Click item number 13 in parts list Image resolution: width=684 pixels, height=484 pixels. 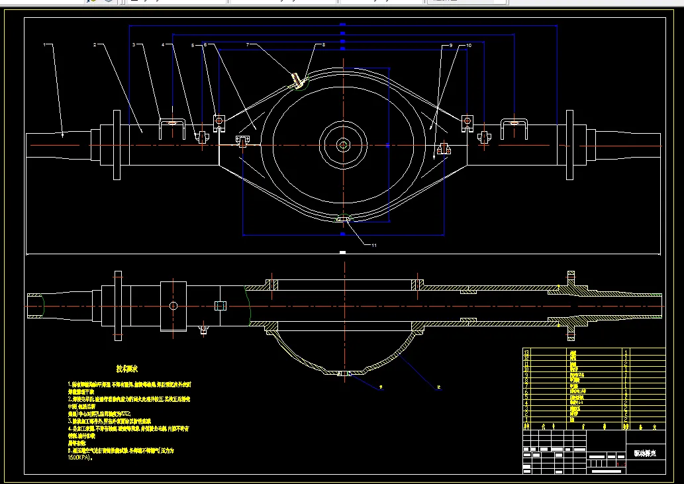(526, 352)
